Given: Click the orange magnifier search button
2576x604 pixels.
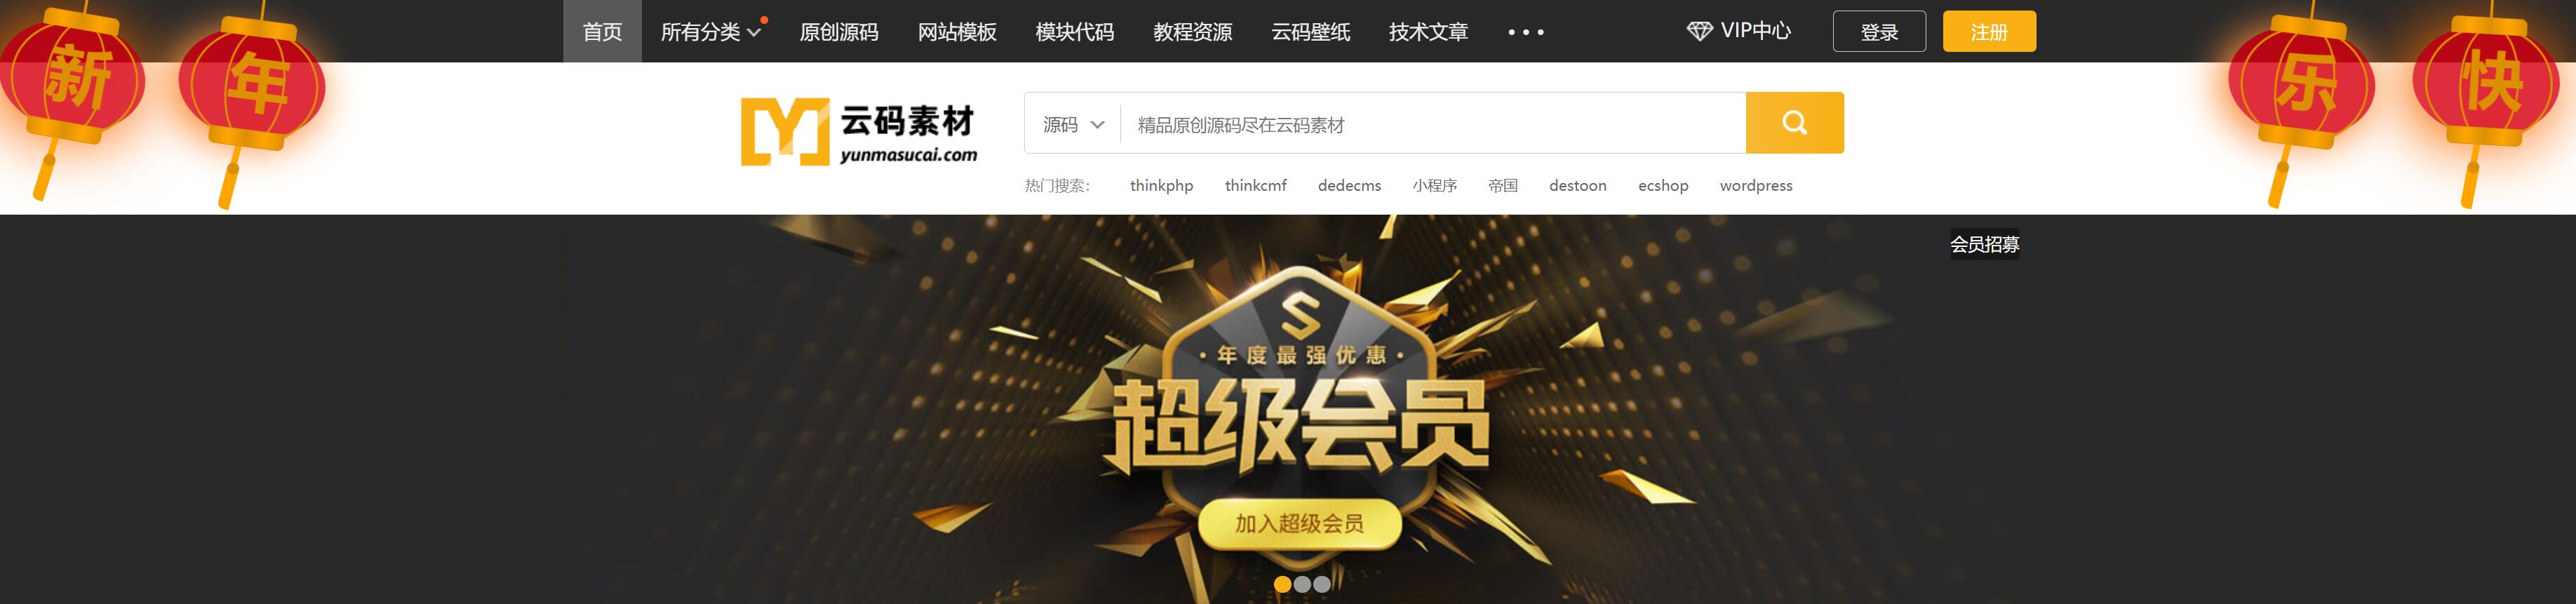Looking at the screenshot, I should (1794, 123).
